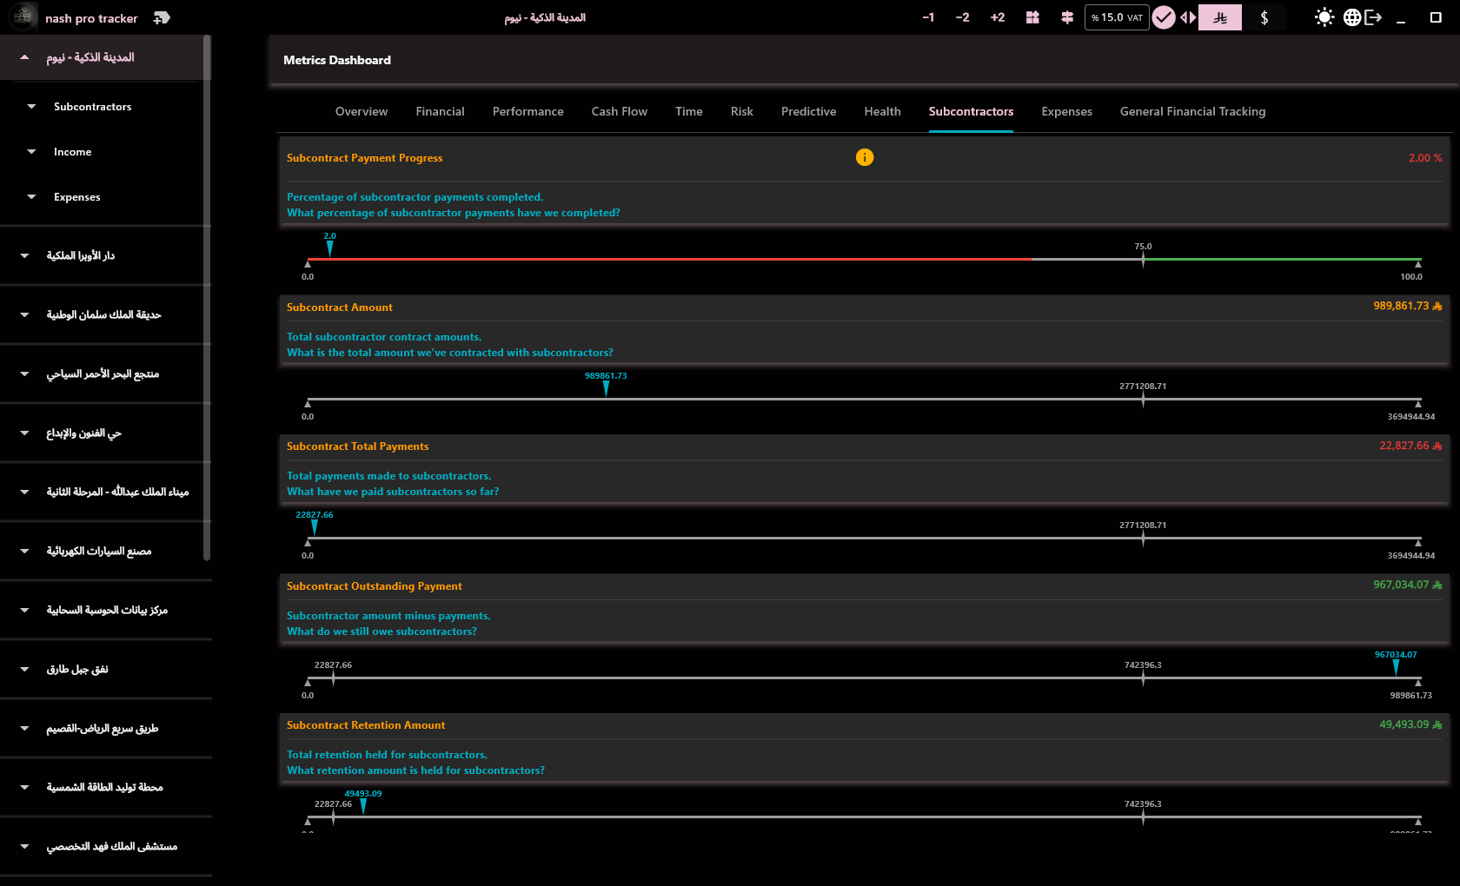
Task: Click the 989,861.73 amount value
Action: [x=1407, y=306]
